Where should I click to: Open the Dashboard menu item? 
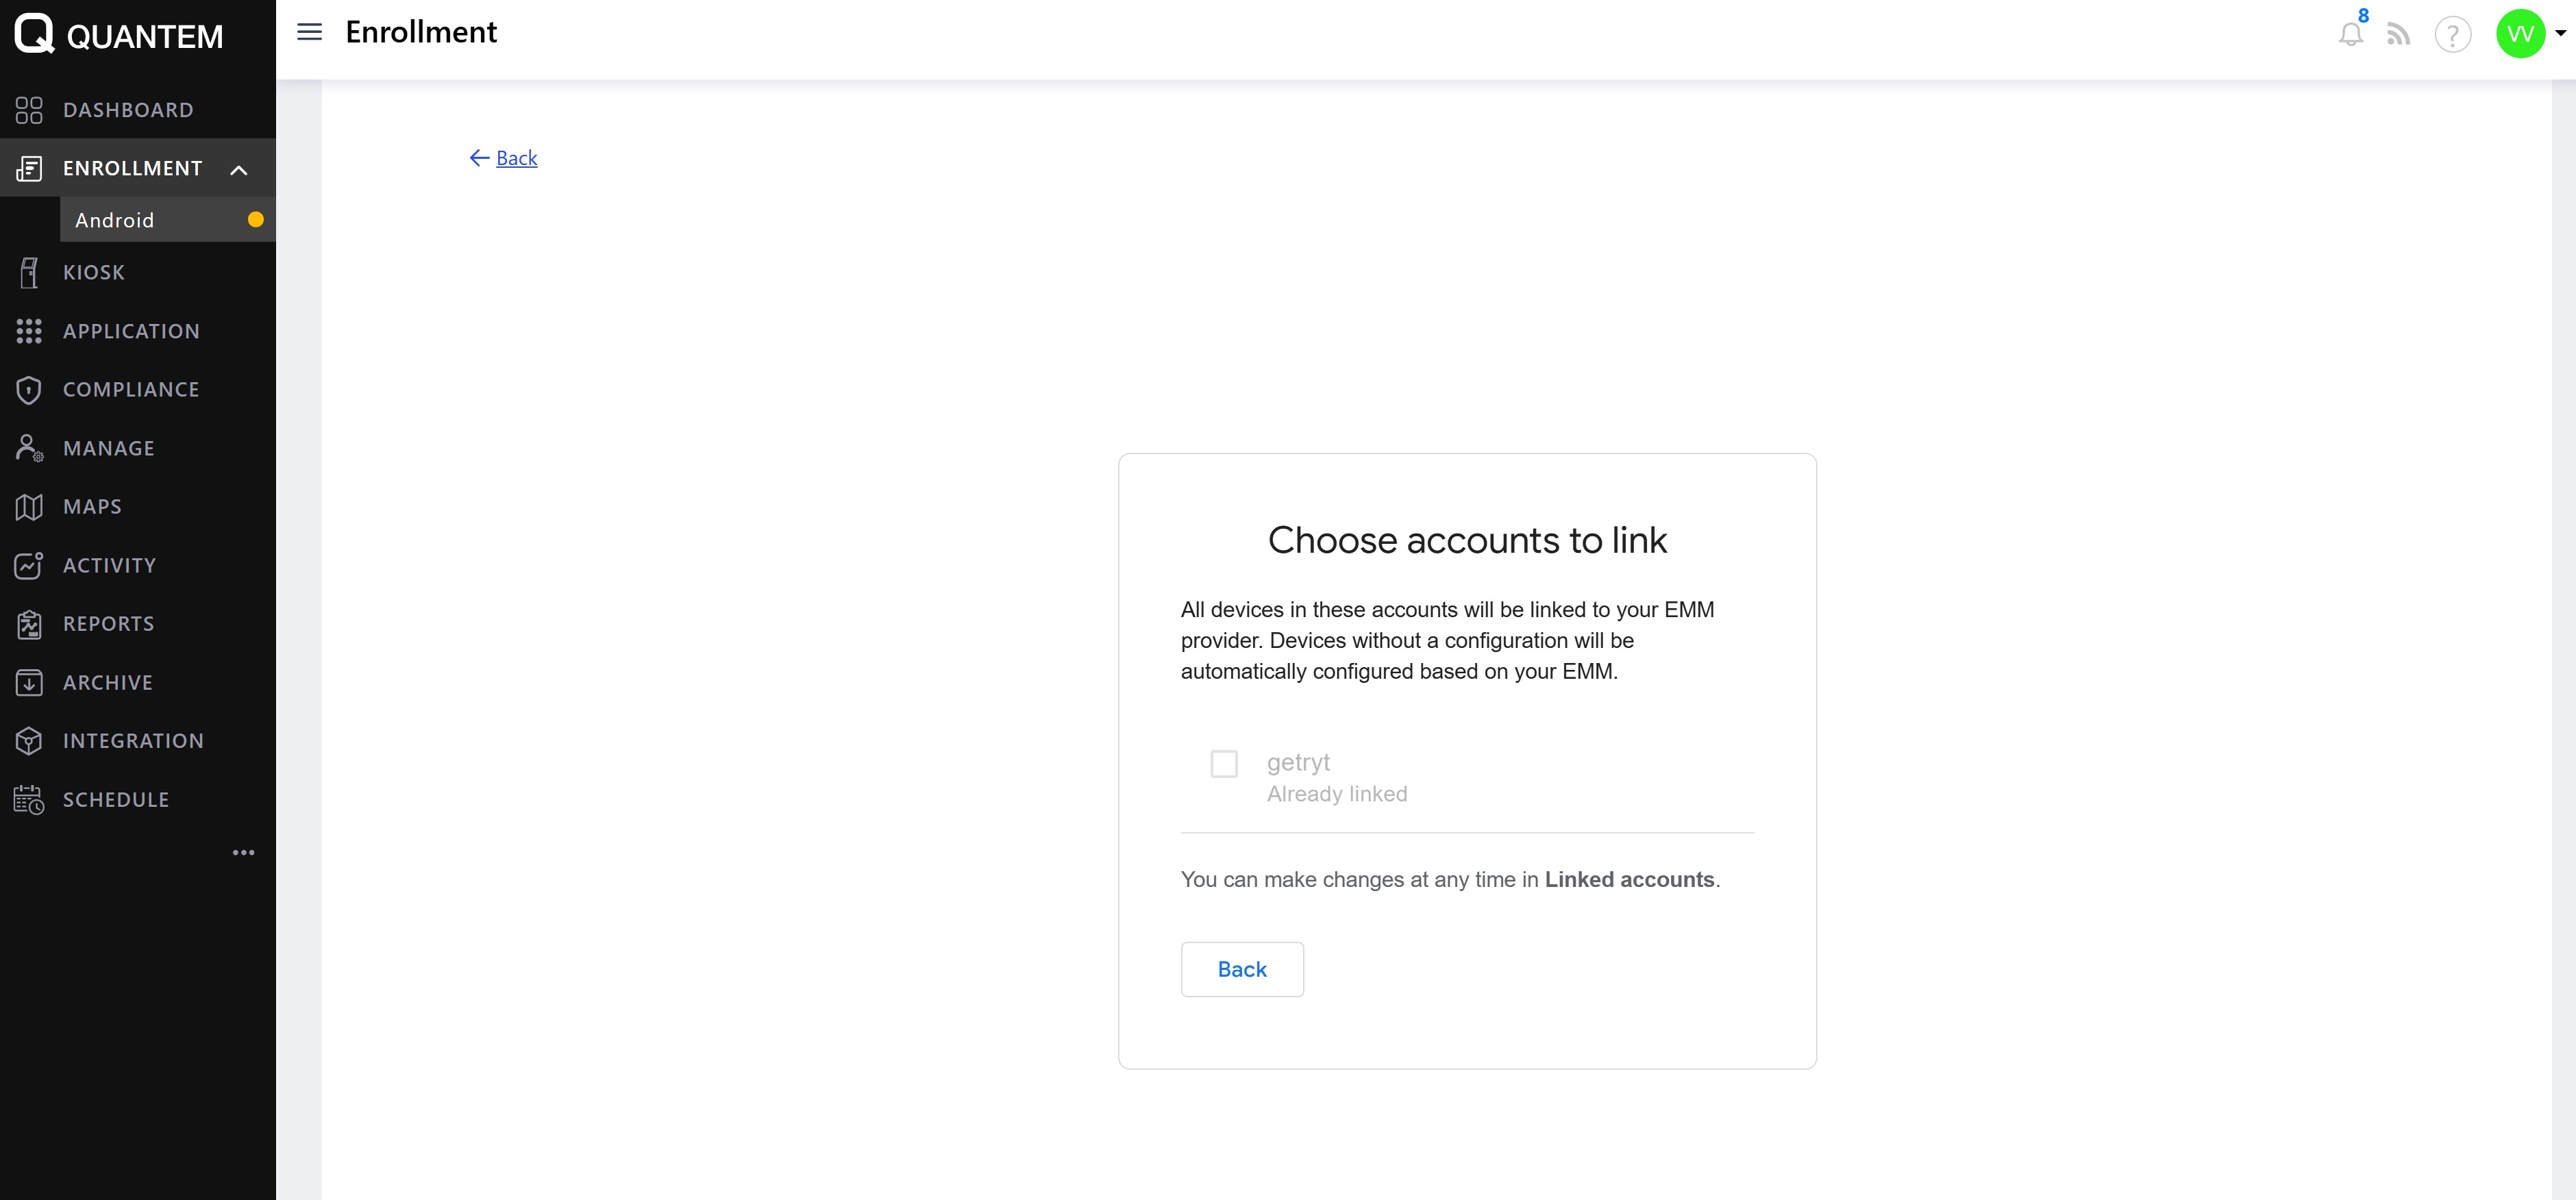(x=128, y=110)
